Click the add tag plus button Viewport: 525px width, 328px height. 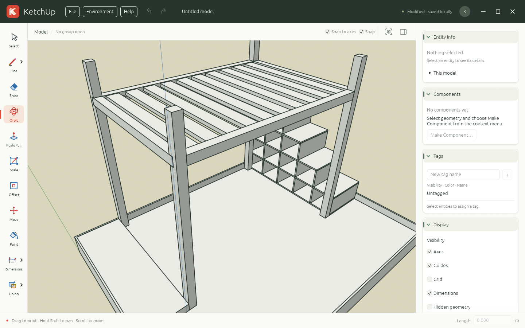(507, 175)
